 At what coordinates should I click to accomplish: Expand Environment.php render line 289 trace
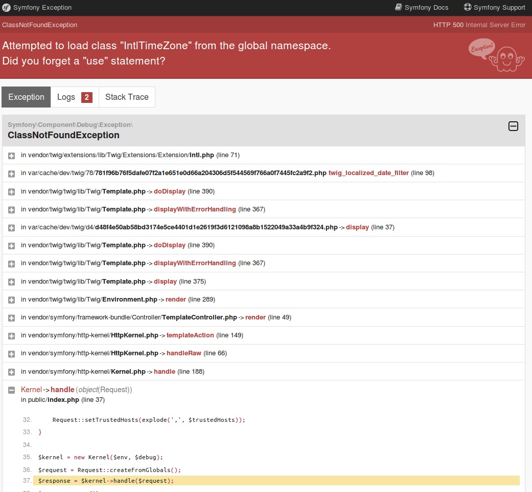pyautogui.click(x=12, y=300)
